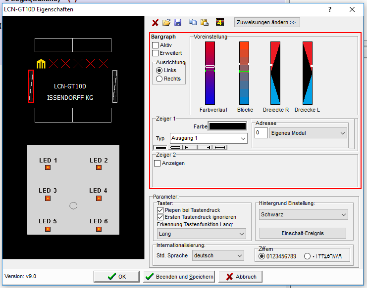Save with the blue floppy disk icon
Image resolution: width=367 pixels, height=288 pixels.
(178, 22)
